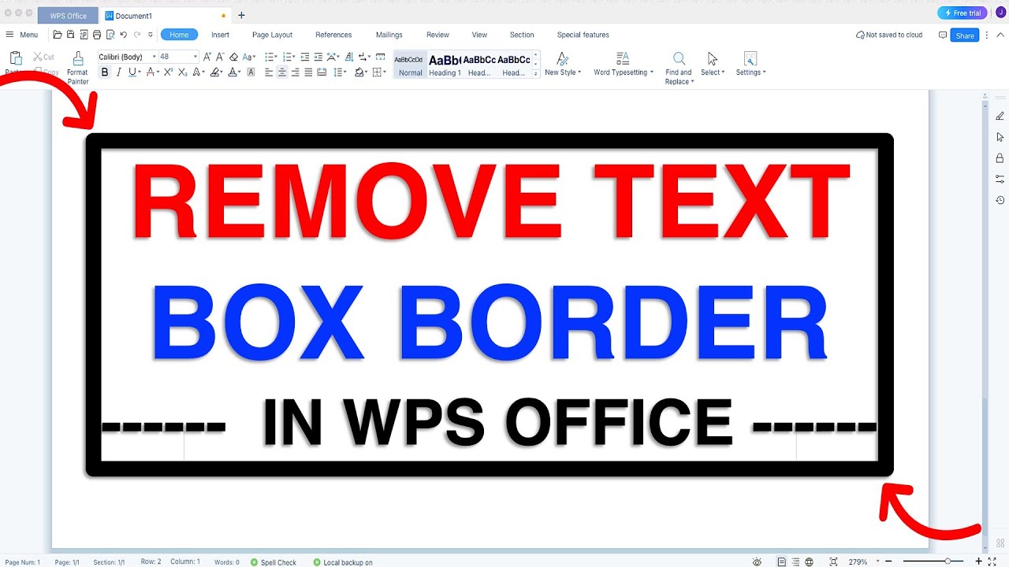Image resolution: width=1009 pixels, height=567 pixels.
Task: Open the font color picker
Action: [234, 72]
